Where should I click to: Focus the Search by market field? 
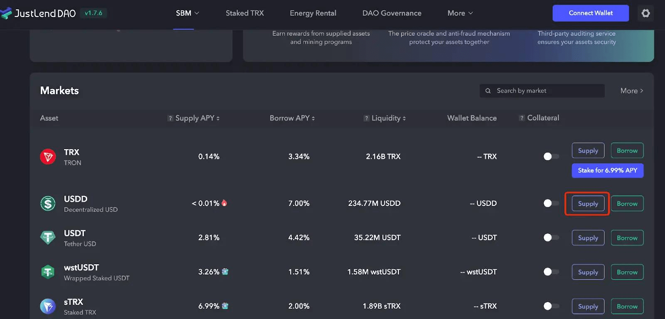[544, 91]
